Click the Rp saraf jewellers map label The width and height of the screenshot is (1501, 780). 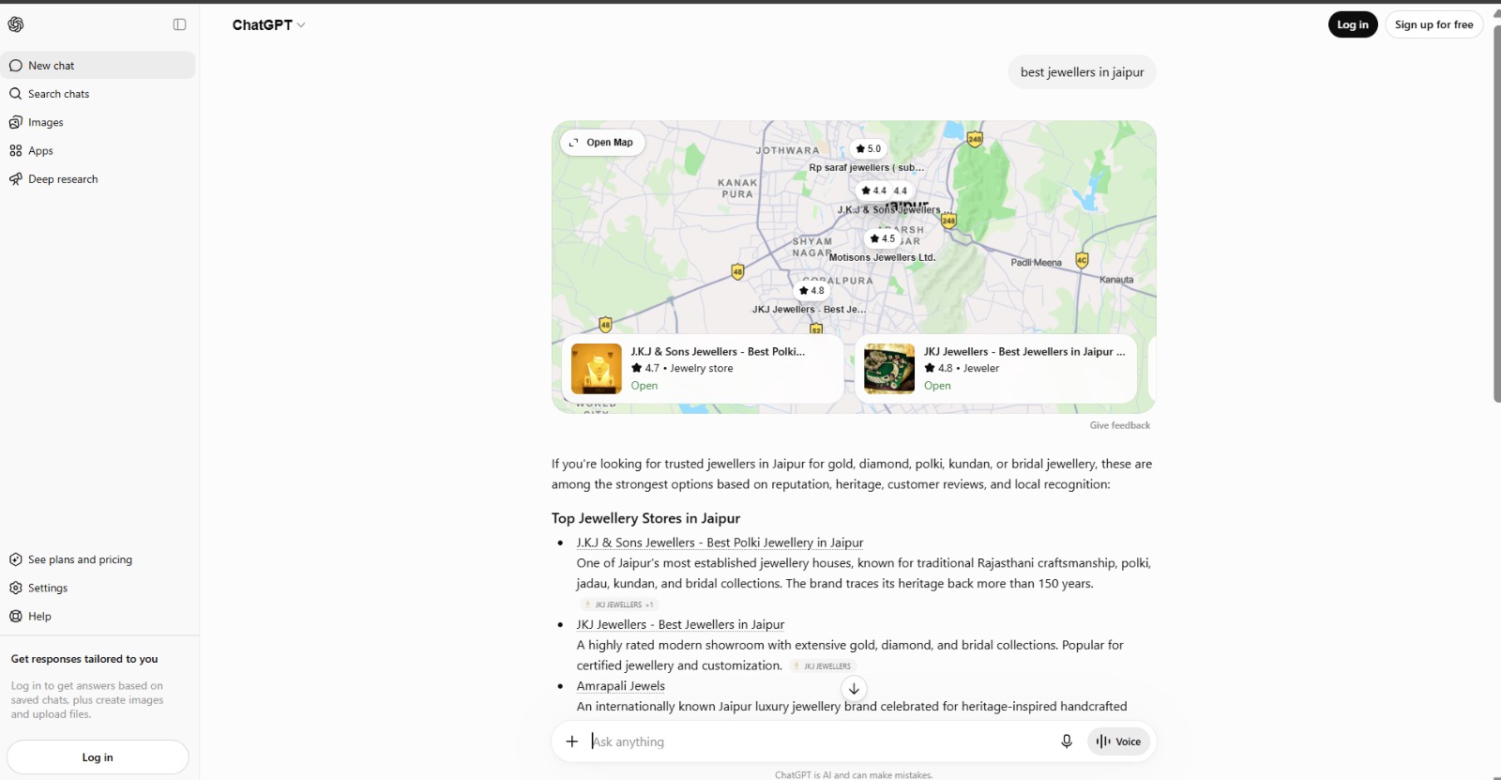(866, 168)
